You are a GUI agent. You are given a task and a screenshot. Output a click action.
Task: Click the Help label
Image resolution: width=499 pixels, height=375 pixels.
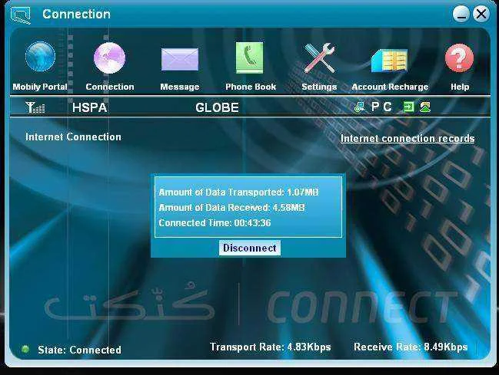[x=460, y=87]
